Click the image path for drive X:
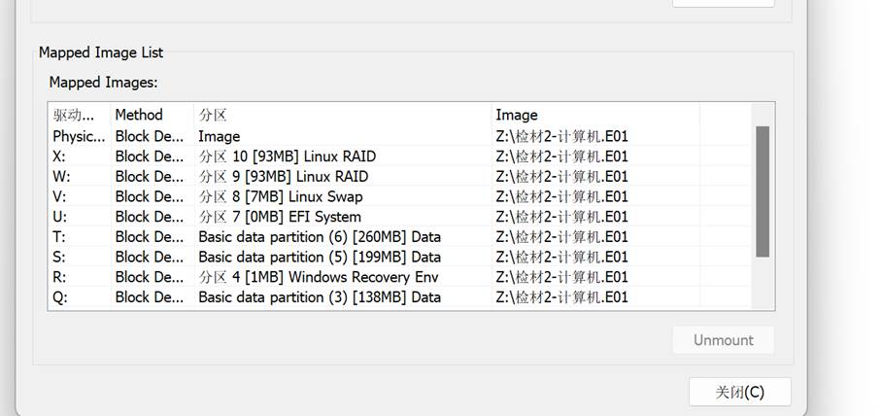 point(561,156)
